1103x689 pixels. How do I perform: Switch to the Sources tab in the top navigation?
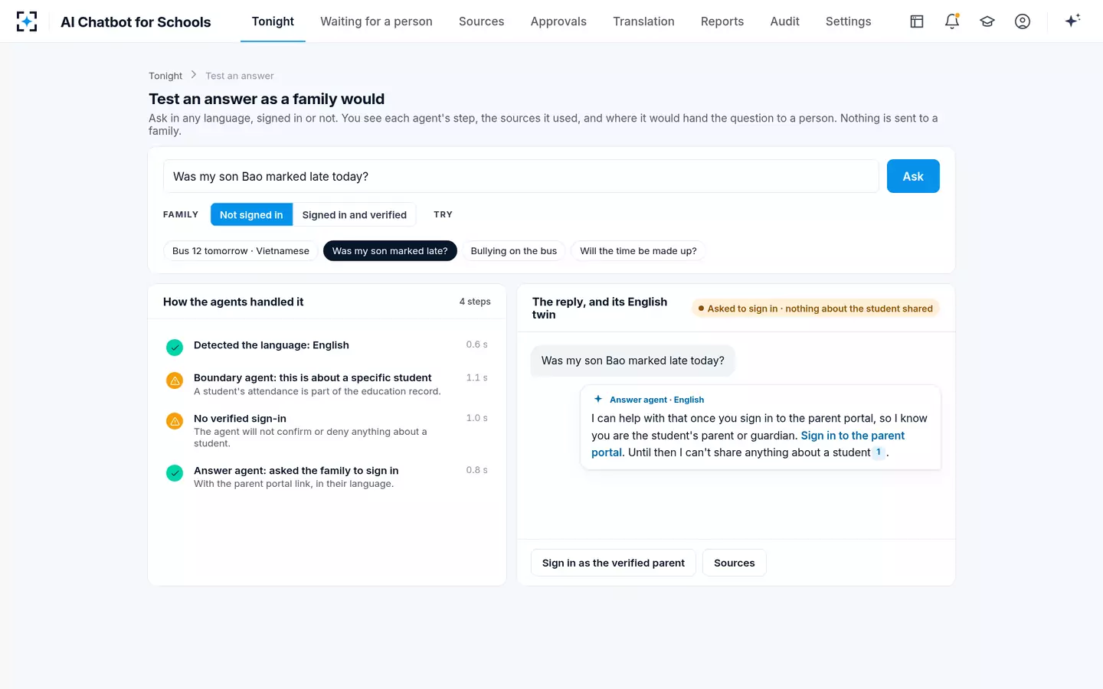pos(482,21)
